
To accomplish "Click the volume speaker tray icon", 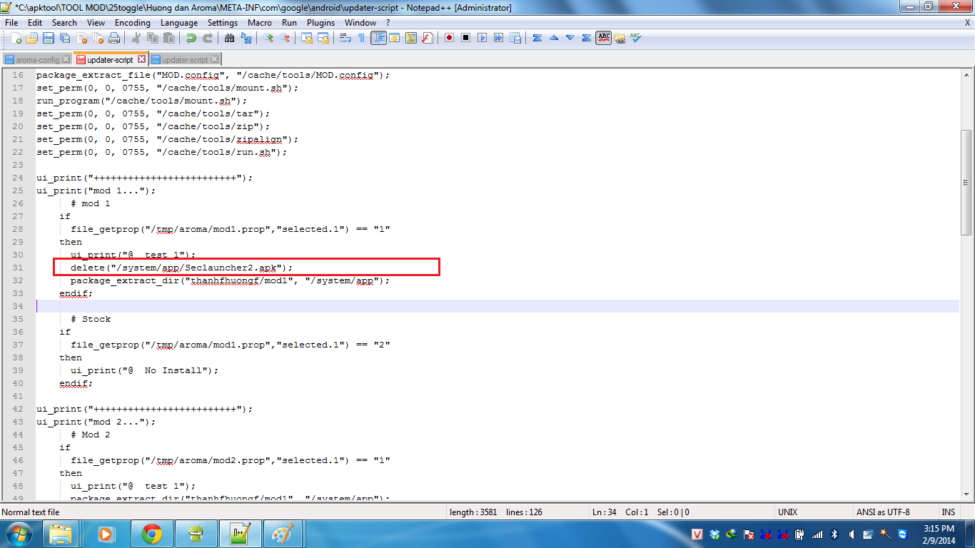I will (852, 534).
